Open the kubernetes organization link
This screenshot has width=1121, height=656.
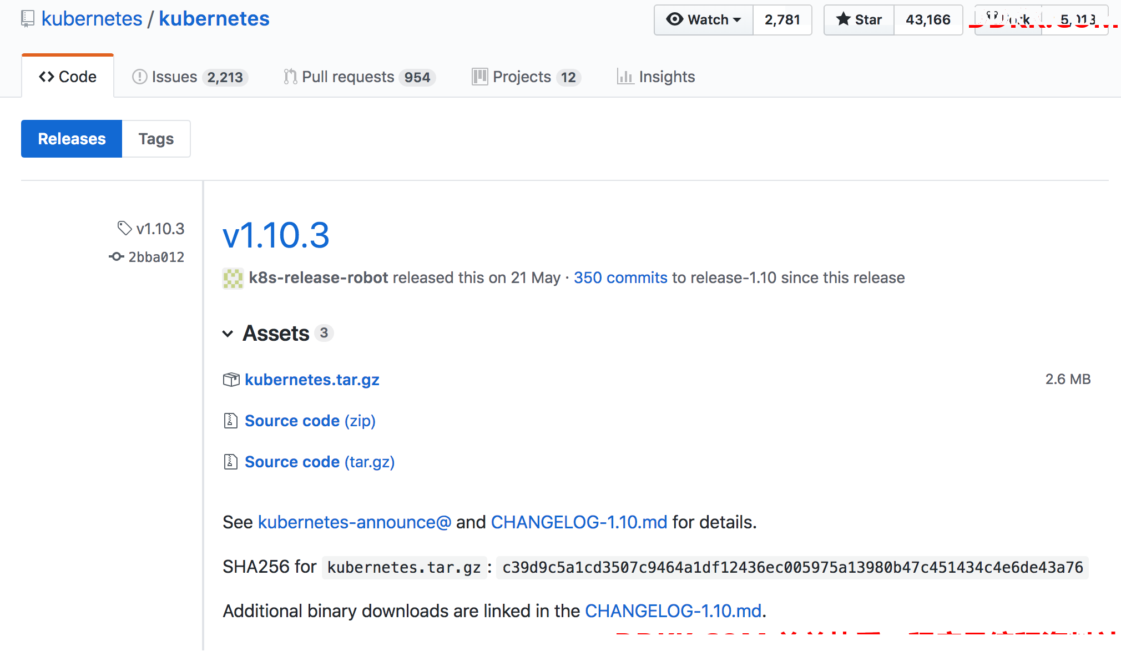[92, 19]
